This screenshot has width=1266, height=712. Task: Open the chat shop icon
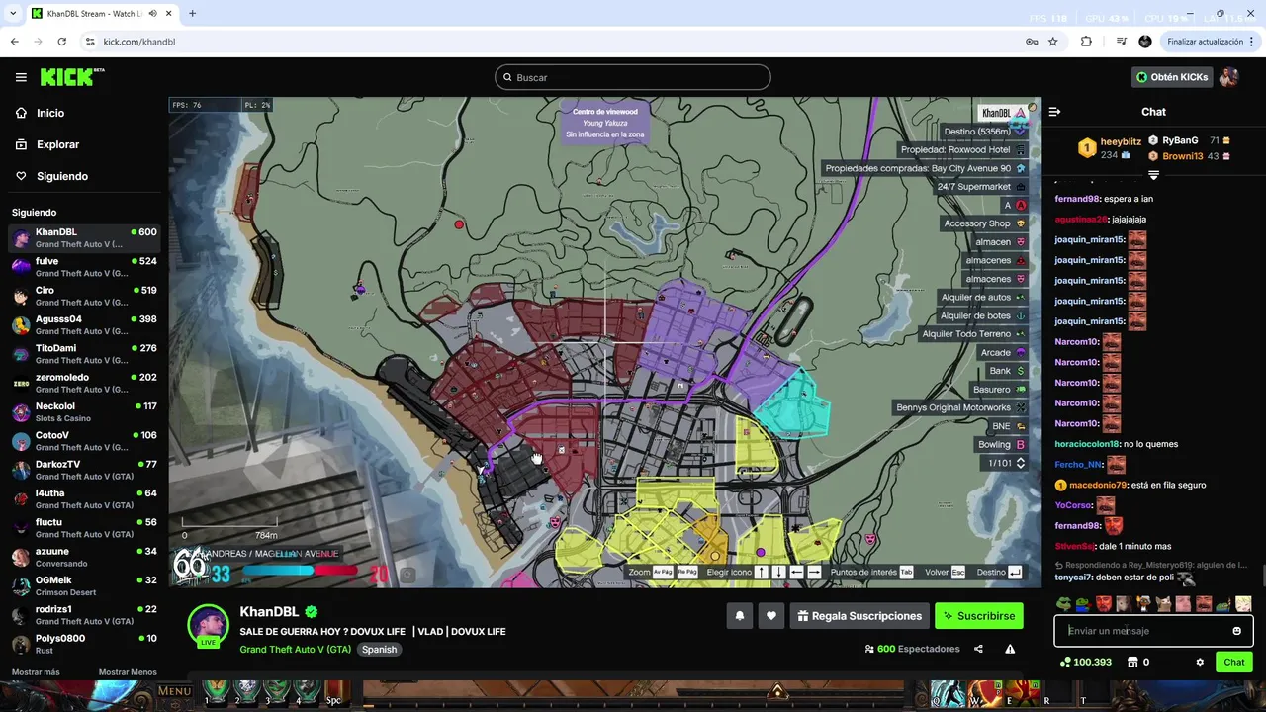tap(1132, 662)
